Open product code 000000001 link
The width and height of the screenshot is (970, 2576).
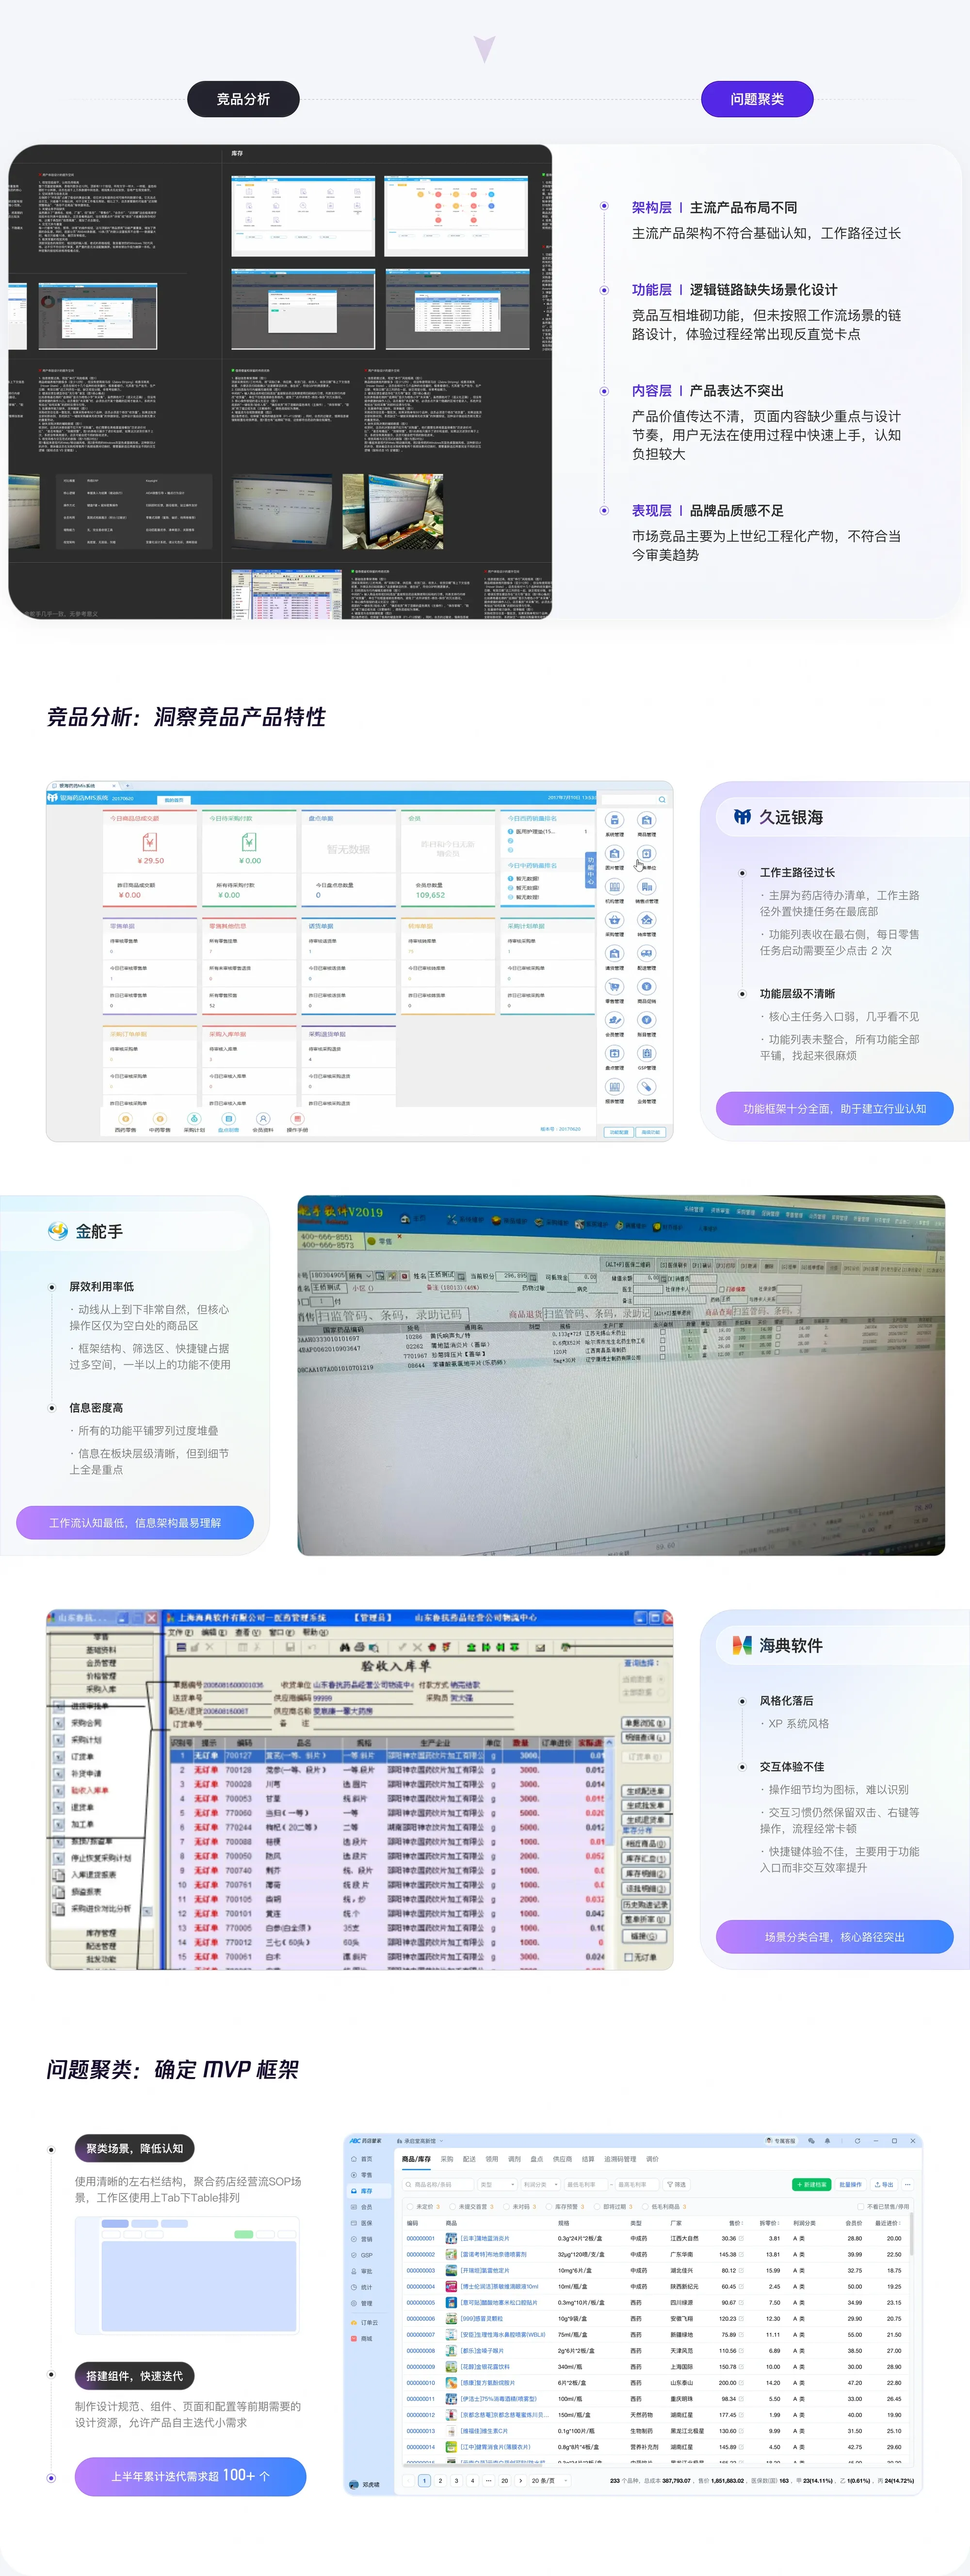(420, 2238)
